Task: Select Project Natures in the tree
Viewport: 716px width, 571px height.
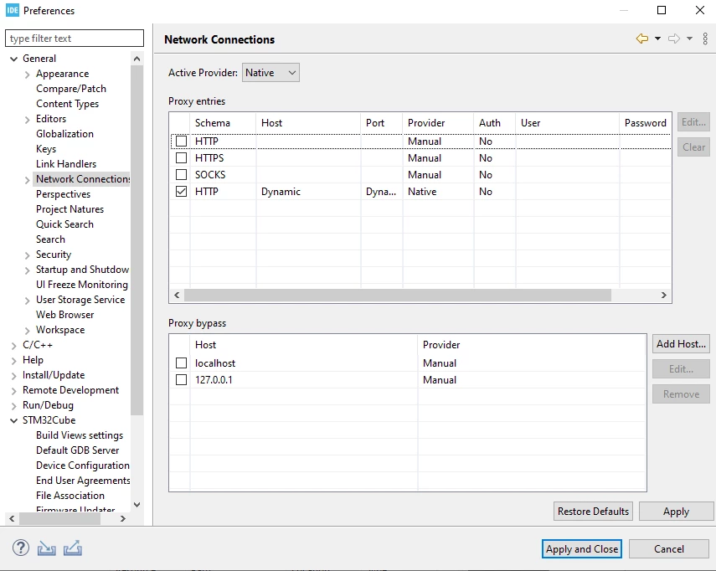Action: coord(70,209)
